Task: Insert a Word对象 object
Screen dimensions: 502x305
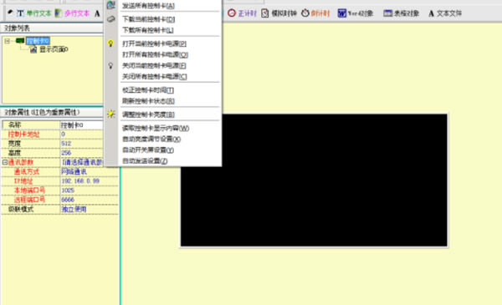Action: 356,13
